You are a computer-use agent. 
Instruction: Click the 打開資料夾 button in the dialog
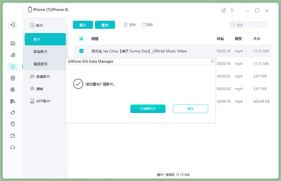coord(148,109)
